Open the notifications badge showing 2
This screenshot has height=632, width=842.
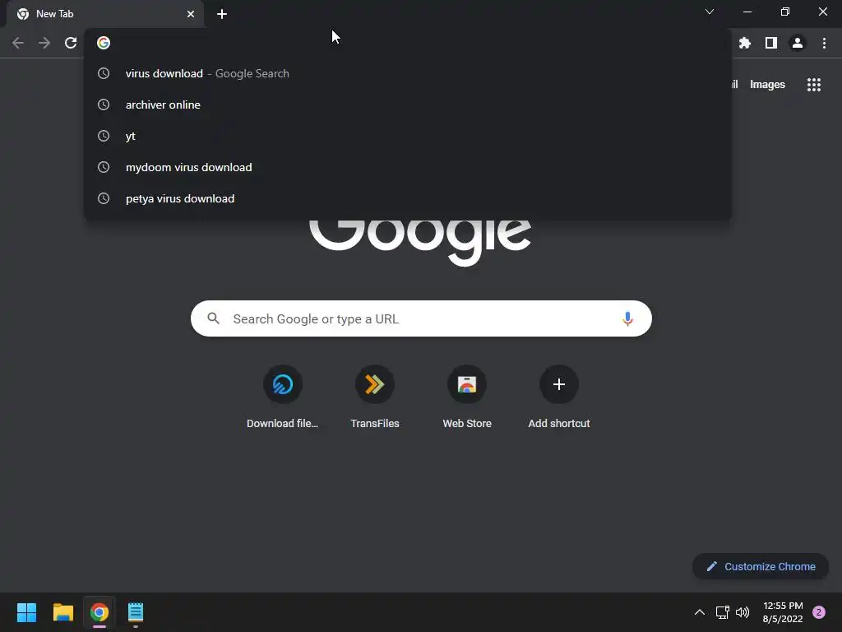(819, 612)
